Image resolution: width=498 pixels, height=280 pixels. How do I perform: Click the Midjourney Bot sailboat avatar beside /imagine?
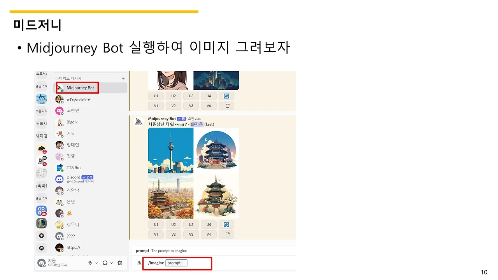(139, 262)
